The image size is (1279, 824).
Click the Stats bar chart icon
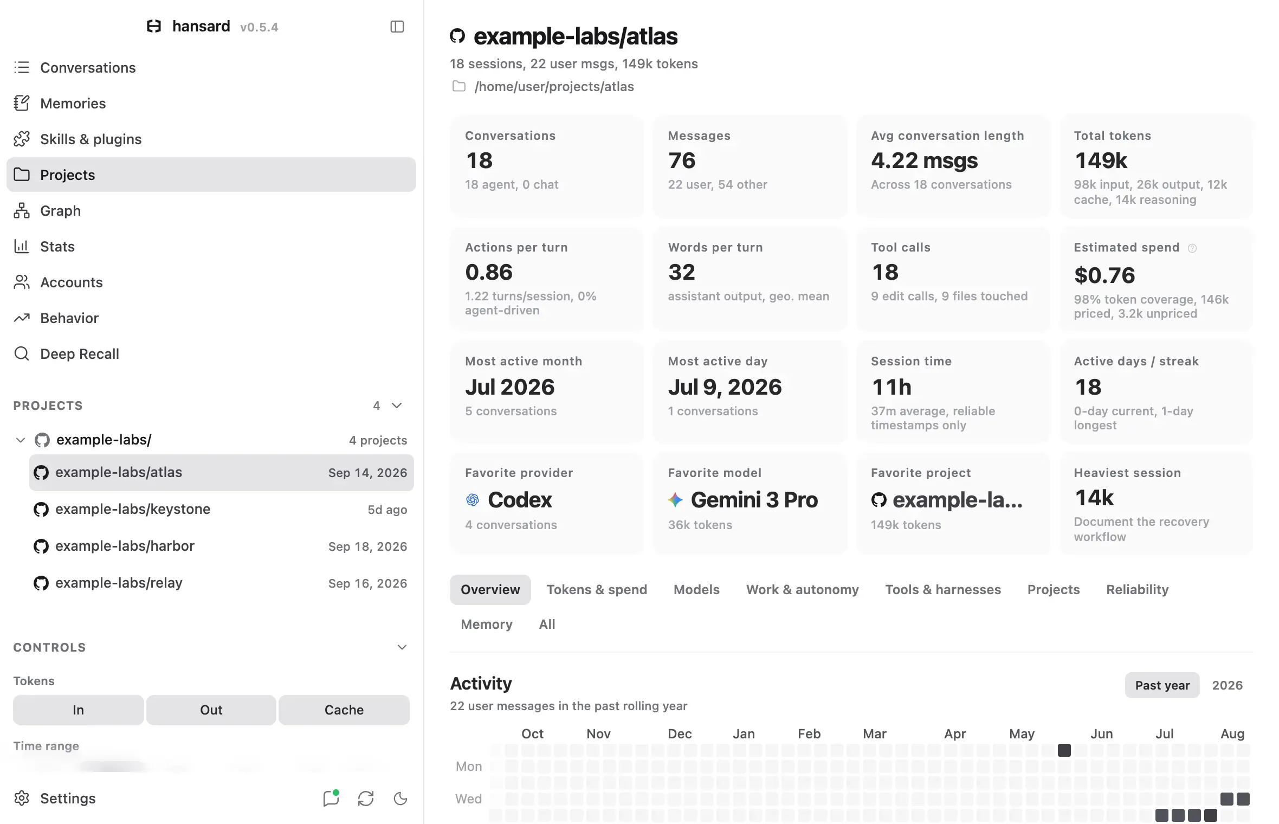point(22,246)
